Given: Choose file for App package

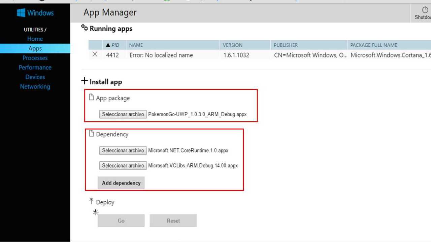Looking at the screenshot, I should pyautogui.click(x=123, y=114).
